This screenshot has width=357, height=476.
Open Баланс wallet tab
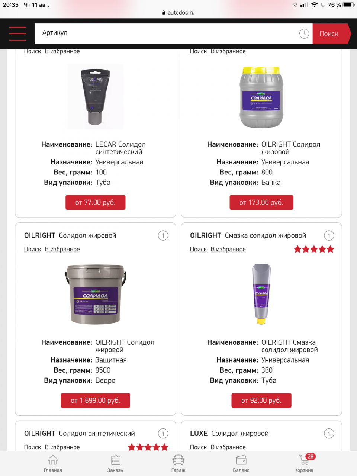[241, 463]
